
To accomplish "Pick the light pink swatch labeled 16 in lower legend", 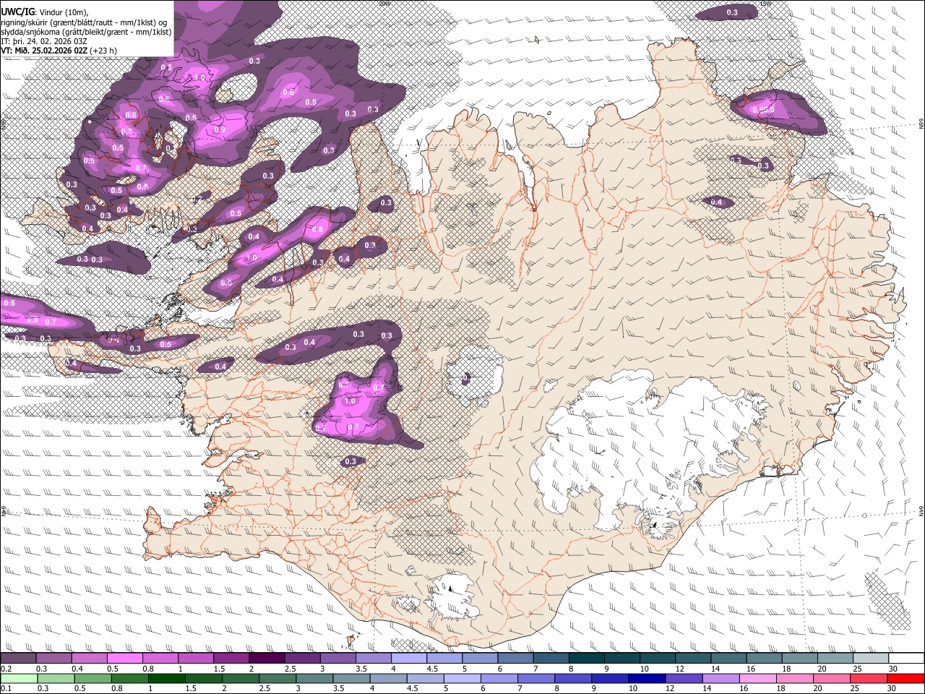I will [x=759, y=678].
